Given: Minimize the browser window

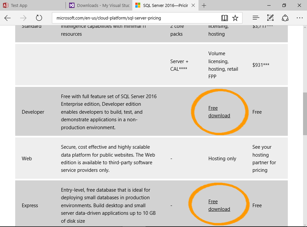Looking at the screenshot, I should [269, 5].
